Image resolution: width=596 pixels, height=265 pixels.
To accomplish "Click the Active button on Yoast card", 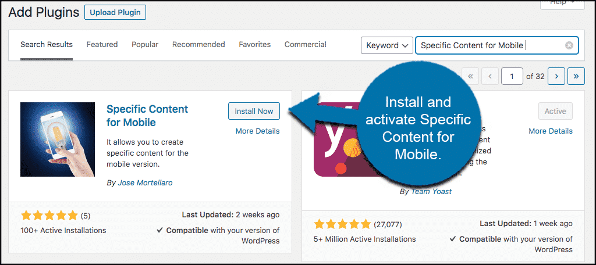I will (x=555, y=111).
